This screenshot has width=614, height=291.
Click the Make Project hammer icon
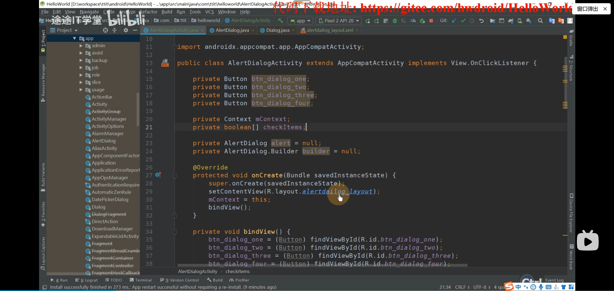[x=280, y=21]
